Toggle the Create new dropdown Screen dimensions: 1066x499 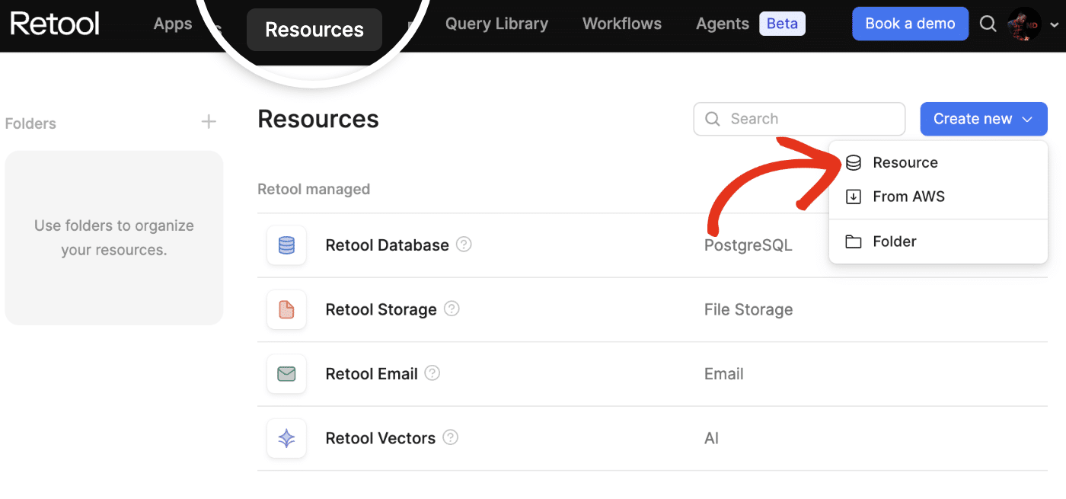pyautogui.click(x=984, y=119)
